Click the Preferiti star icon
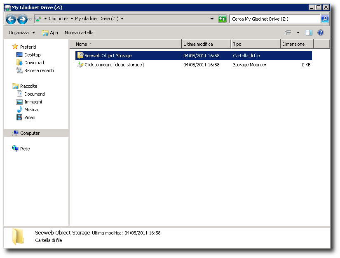Screen dimensions: 340x258 (15, 47)
